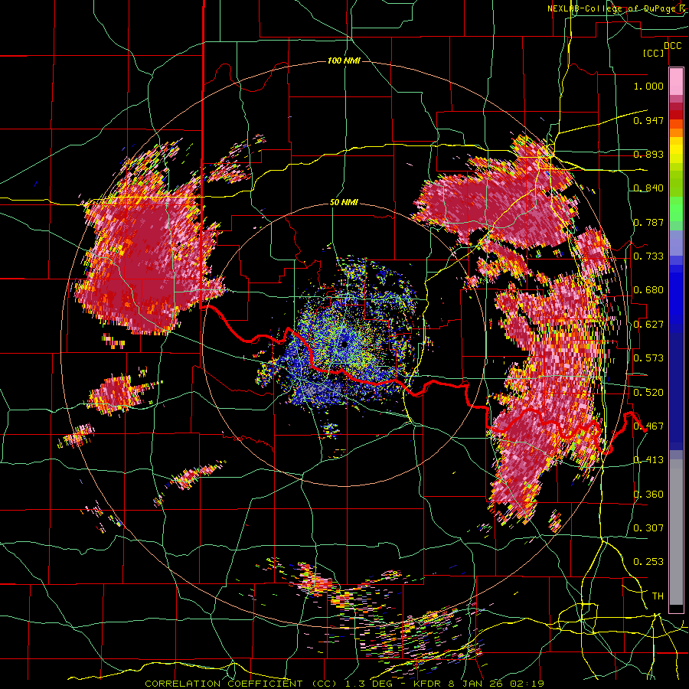Click the 0.253 legend value
The width and height of the screenshot is (689, 689).
[648, 562]
